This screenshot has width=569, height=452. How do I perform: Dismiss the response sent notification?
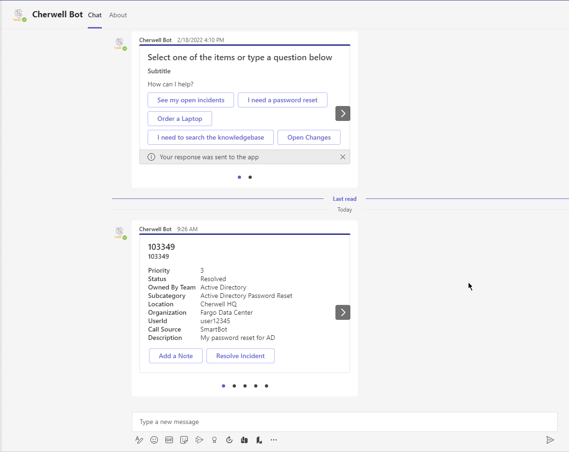pos(343,157)
